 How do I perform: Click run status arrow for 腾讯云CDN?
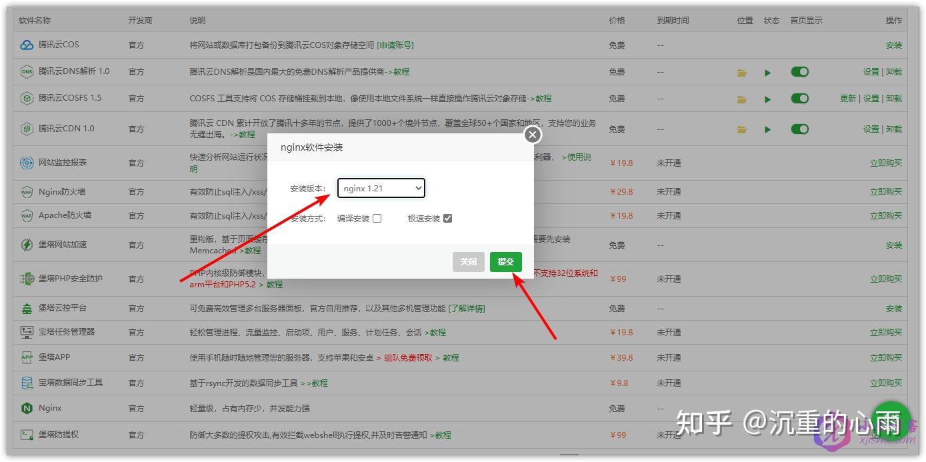(x=768, y=129)
